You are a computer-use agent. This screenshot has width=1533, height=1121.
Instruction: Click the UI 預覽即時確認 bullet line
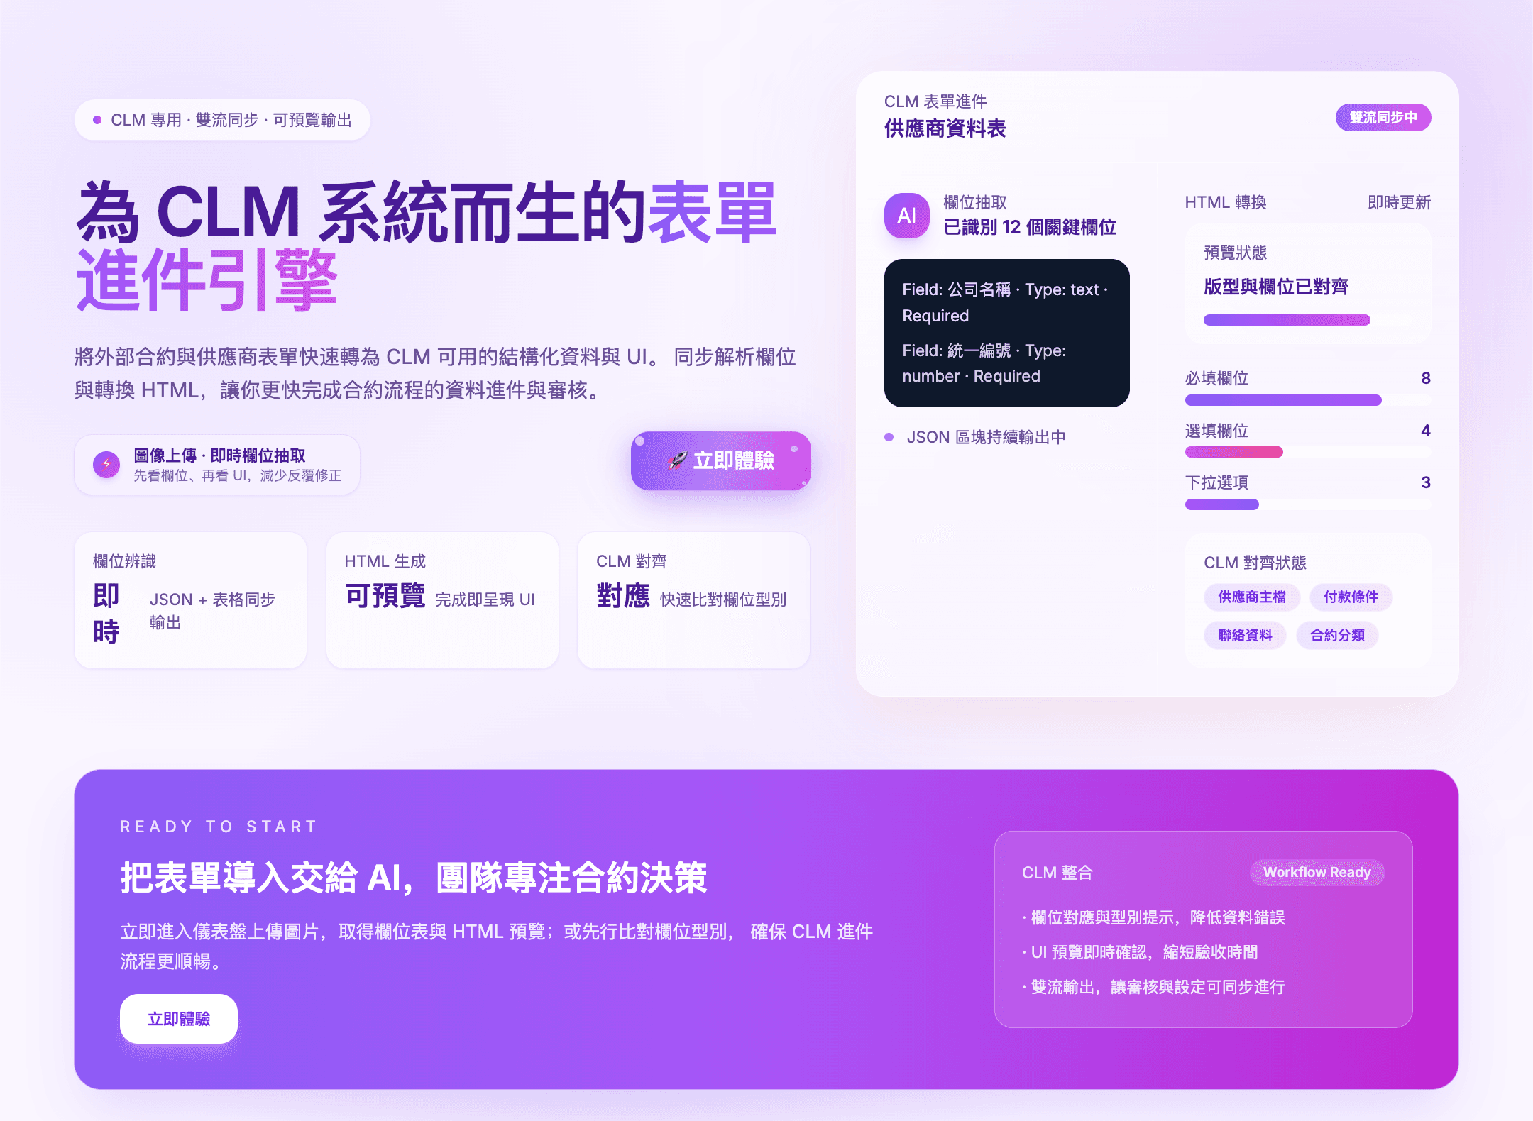coord(1141,952)
